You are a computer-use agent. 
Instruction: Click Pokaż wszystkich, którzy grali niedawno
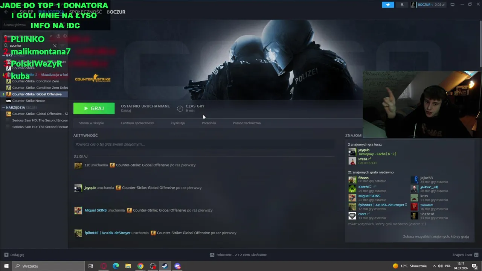tap(387, 224)
